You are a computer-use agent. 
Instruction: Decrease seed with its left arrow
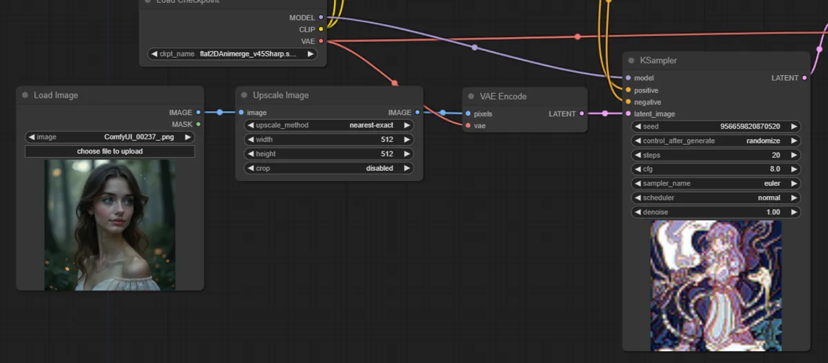coord(638,126)
